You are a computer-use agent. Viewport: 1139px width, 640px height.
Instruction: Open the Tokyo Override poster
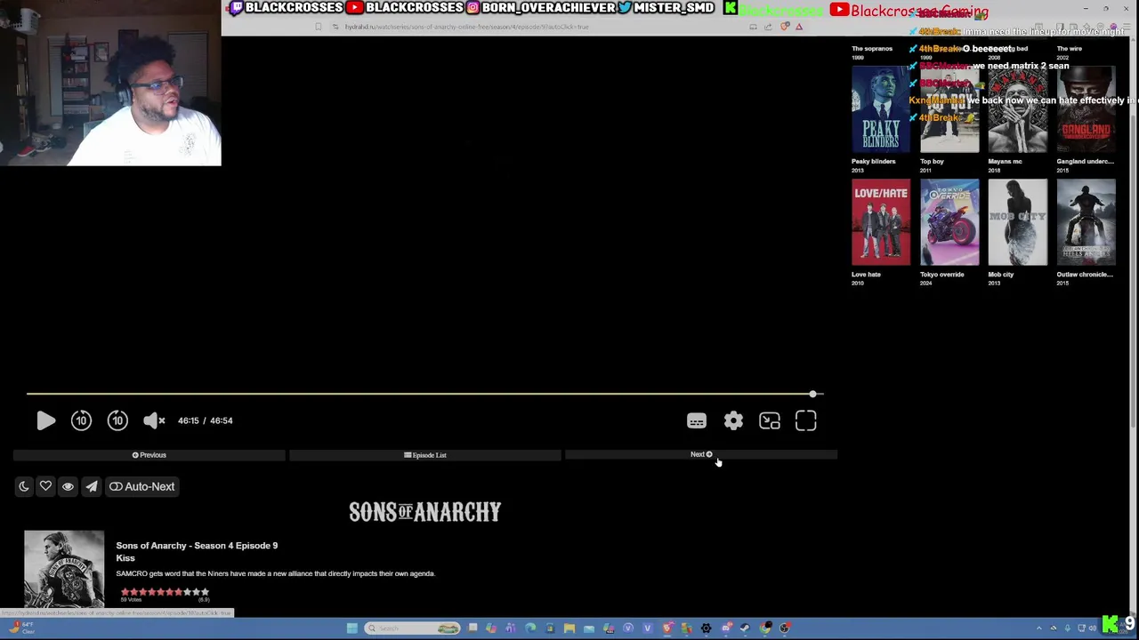(x=949, y=222)
